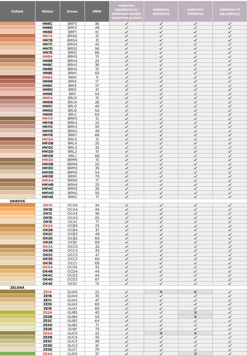This screenshot has width=247, height=356.
Task: Select Enveo code GUB1
Action: click(x=72, y=329)
